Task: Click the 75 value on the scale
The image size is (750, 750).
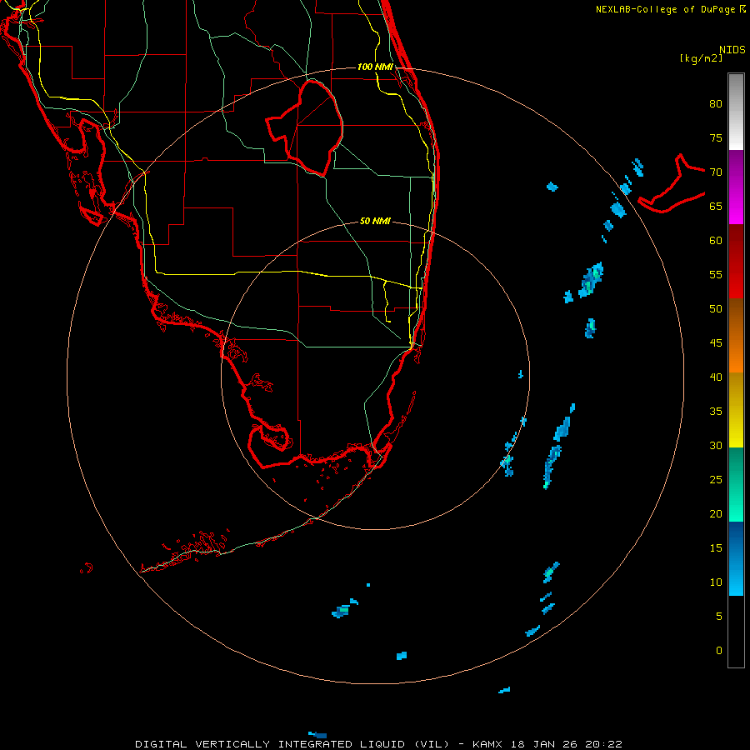Action: pyautogui.click(x=716, y=138)
